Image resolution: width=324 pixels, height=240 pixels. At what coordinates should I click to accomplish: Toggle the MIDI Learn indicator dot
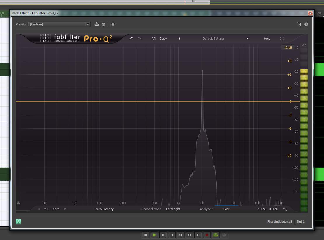point(39,209)
